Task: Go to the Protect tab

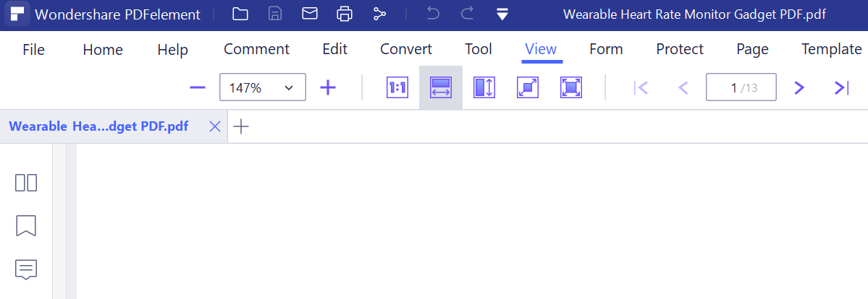Action: [680, 49]
